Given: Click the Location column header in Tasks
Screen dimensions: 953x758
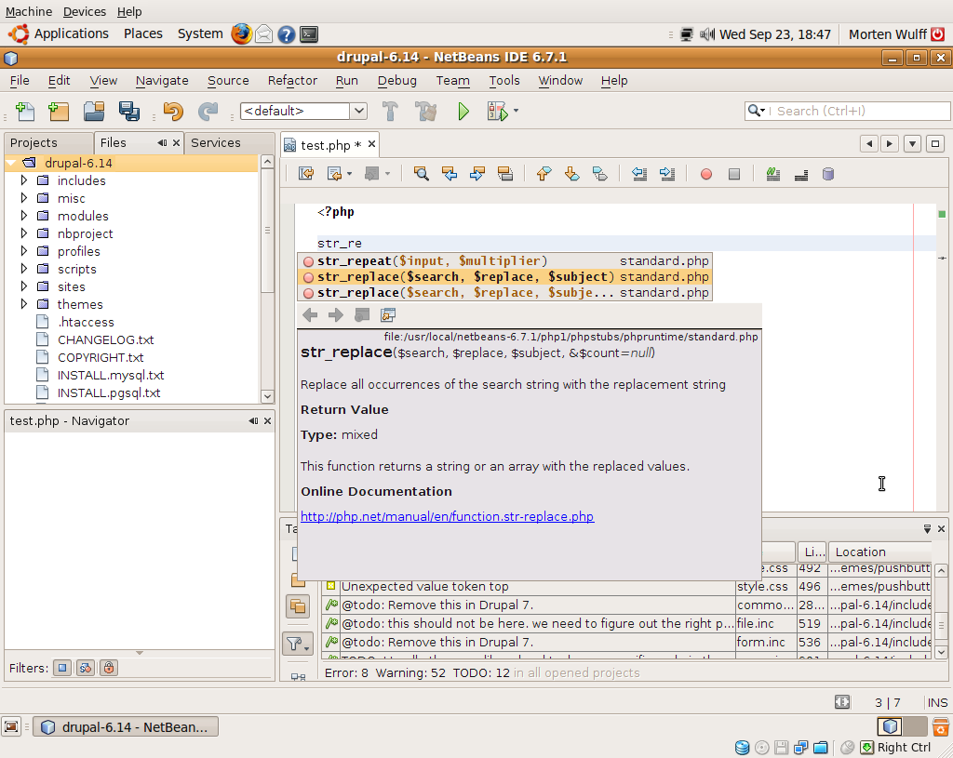Looking at the screenshot, I should [879, 552].
